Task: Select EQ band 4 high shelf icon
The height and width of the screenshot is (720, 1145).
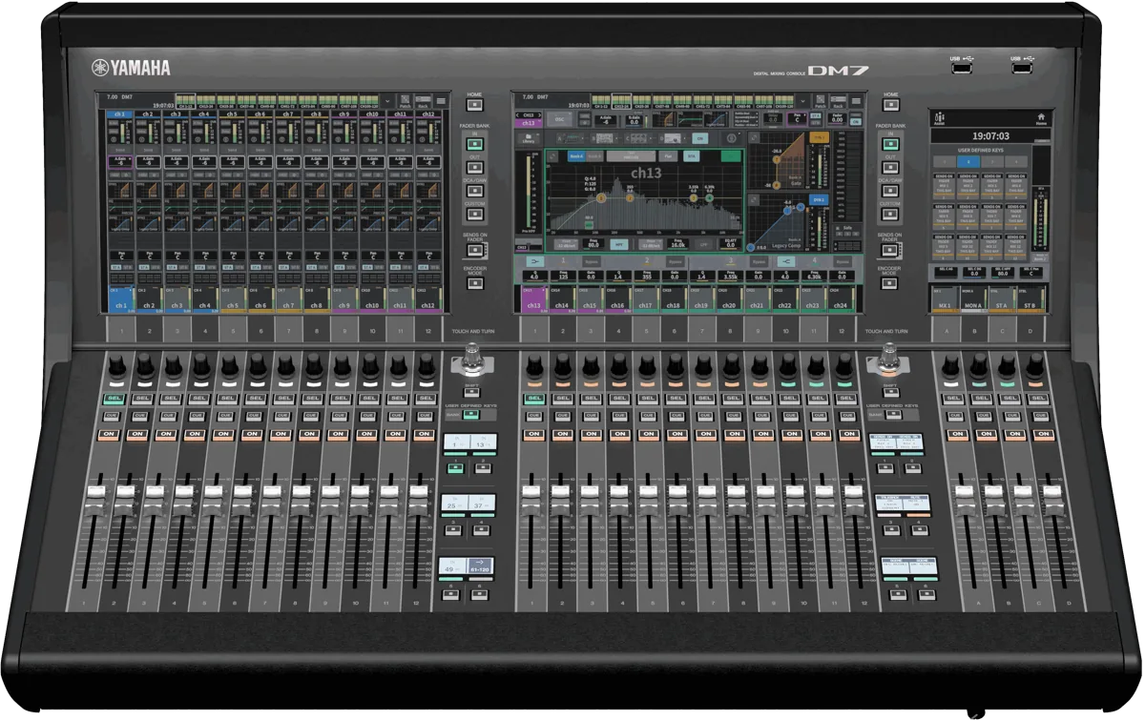Action: click(x=786, y=261)
